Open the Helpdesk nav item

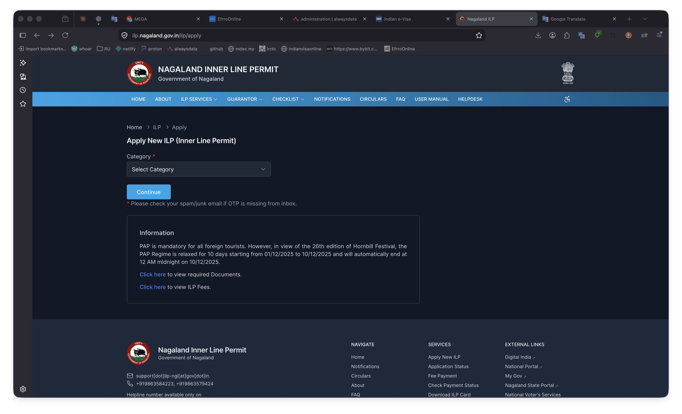click(x=470, y=99)
